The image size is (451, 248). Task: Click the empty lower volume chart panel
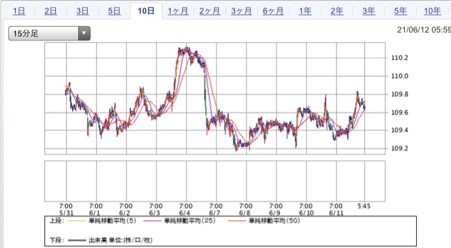click(x=215, y=181)
